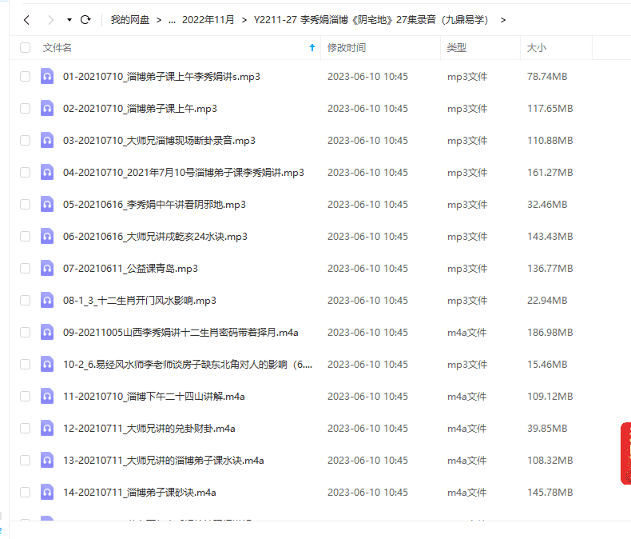Expand the "..." collapsed breadcrumb path
The width and height of the screenshot is (631, 539).
tap(173, 19)
